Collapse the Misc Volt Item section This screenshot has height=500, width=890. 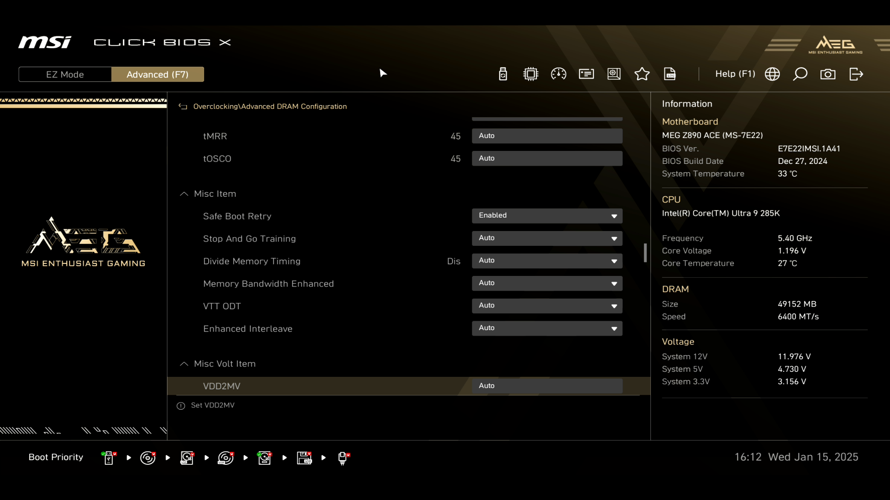(184, 364)
